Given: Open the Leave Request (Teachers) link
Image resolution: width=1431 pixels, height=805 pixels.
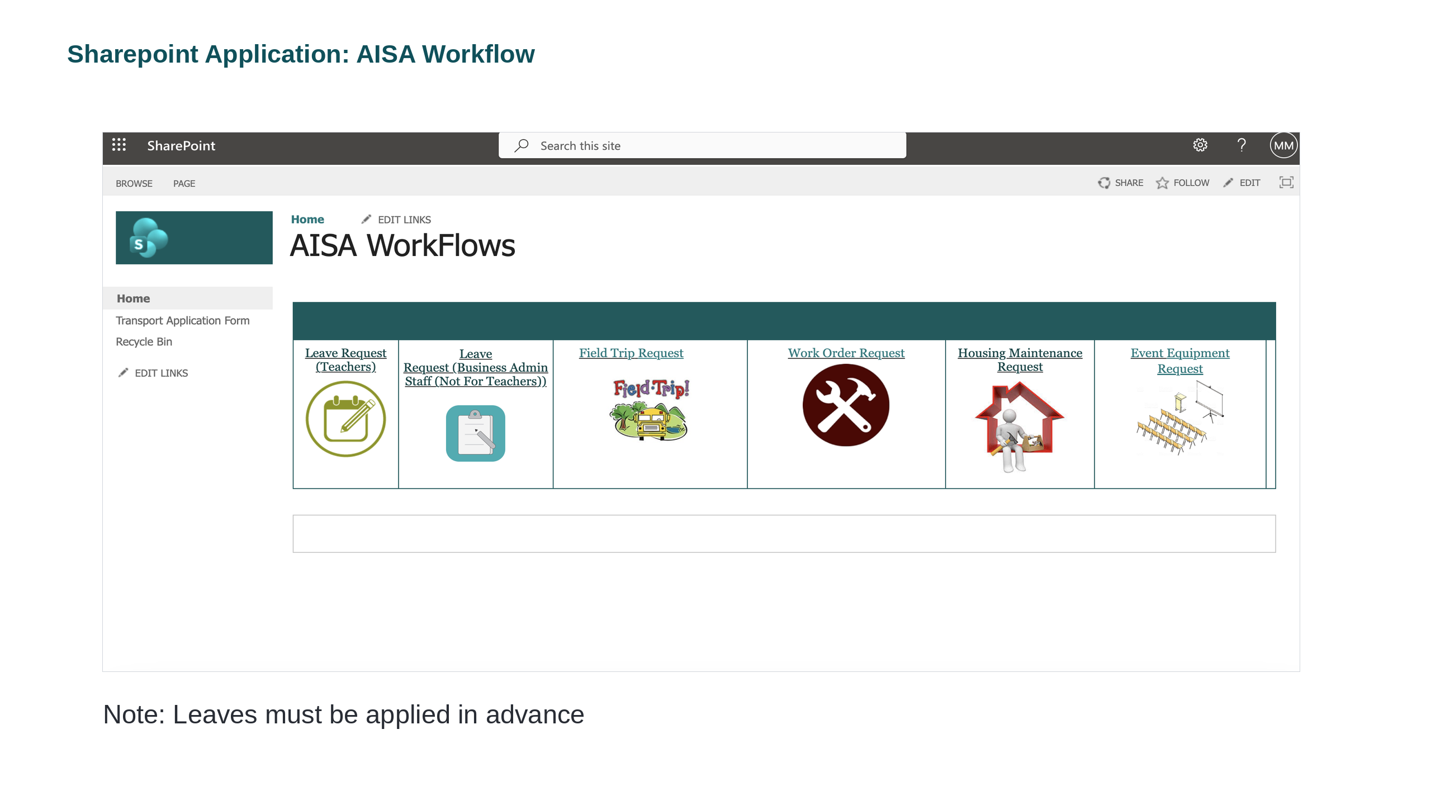Looking at the screenshot, I should (345, 360).
